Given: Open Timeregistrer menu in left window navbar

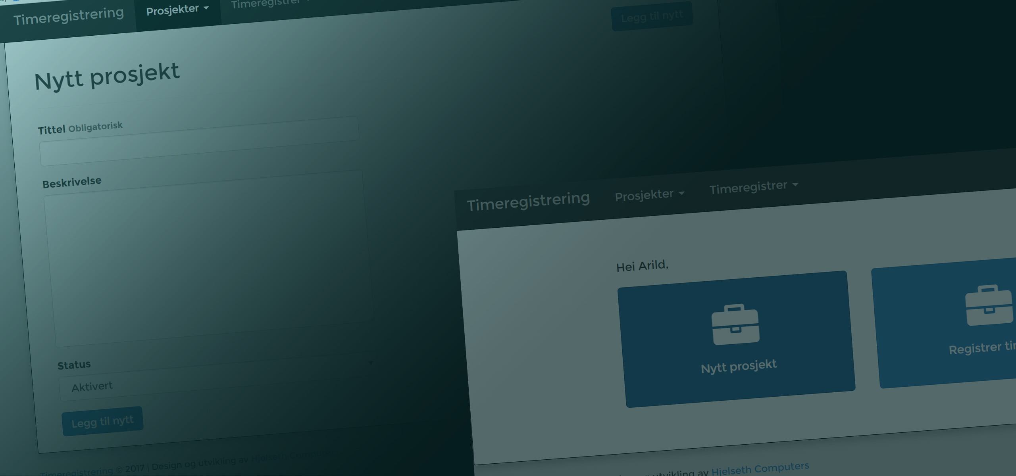Looking at the screenshot, I should (x=270, y=4).
